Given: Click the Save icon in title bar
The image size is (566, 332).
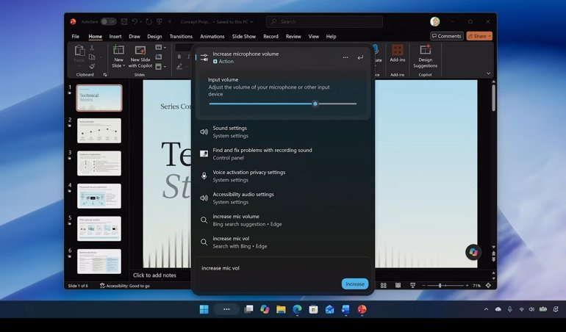Looking at the screenshot, I should click(123, 21).
